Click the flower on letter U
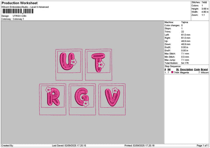 (x=73, y=62)
